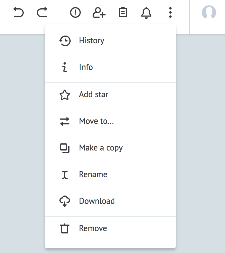Download the current document
Image resolution: width=225 pixels, height=253 pixels.
[97, 201]
